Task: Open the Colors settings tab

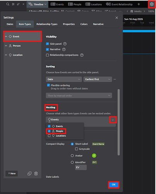Action: 84,24
